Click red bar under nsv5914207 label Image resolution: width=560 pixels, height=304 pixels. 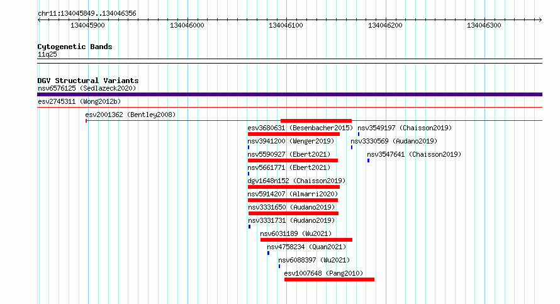click(293, 200)
